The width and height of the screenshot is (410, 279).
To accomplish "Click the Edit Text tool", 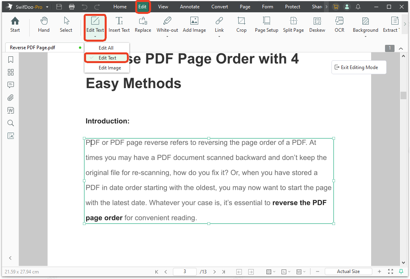I will (x=95, y=25).
